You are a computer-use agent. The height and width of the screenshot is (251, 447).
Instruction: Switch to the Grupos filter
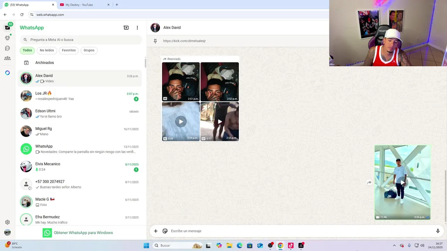coord(89,50)
